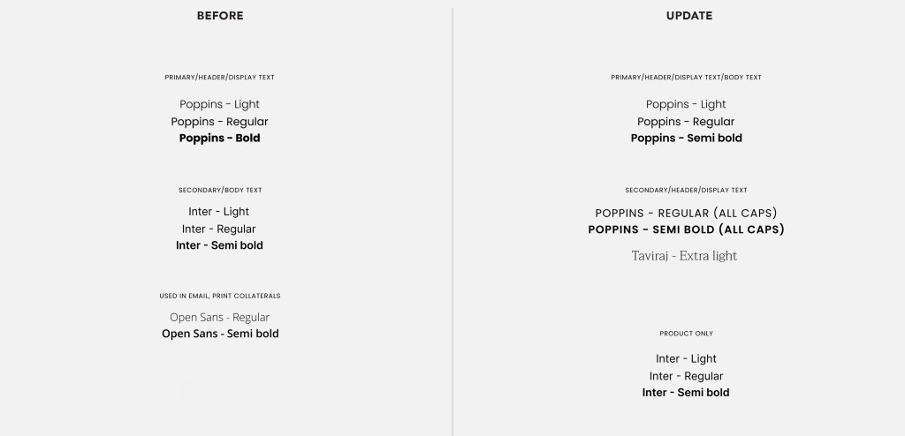This screenshot has width=905, height=436.
Task: Click the 'PRODUCT ONLY' section label
Action: click(686, 334)
